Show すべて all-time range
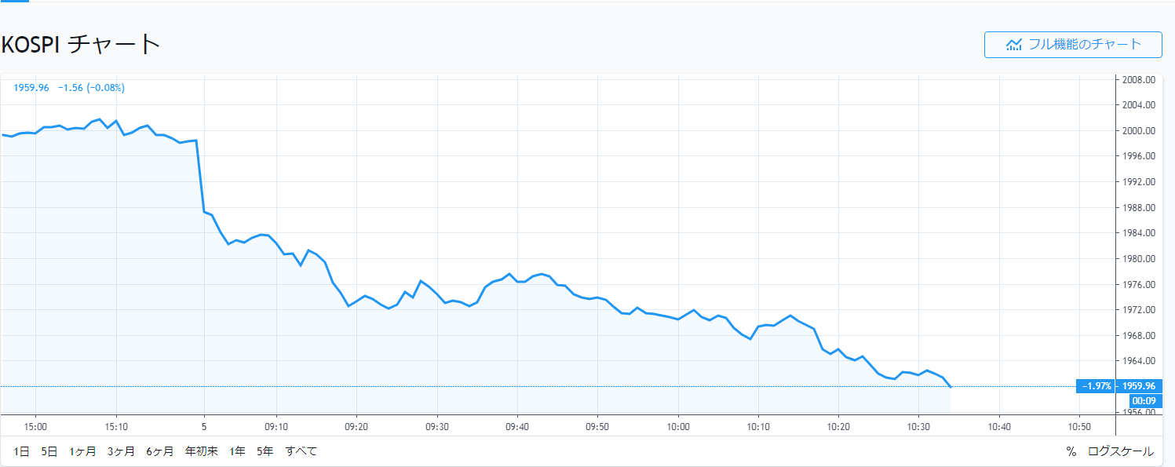1175x467 pixels. [x=301, y=451]
